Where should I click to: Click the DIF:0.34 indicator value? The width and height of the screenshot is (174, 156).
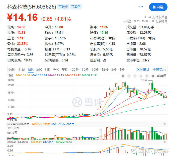coord(36,142)
